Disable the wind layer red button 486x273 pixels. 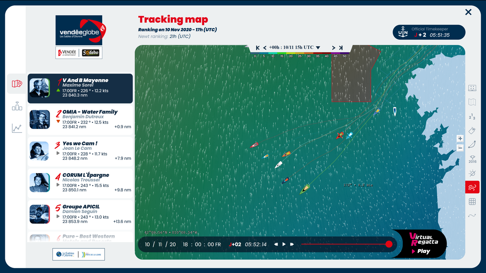472,187
